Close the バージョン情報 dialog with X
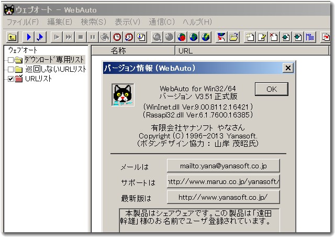The image size is (335, 237). 287,68
